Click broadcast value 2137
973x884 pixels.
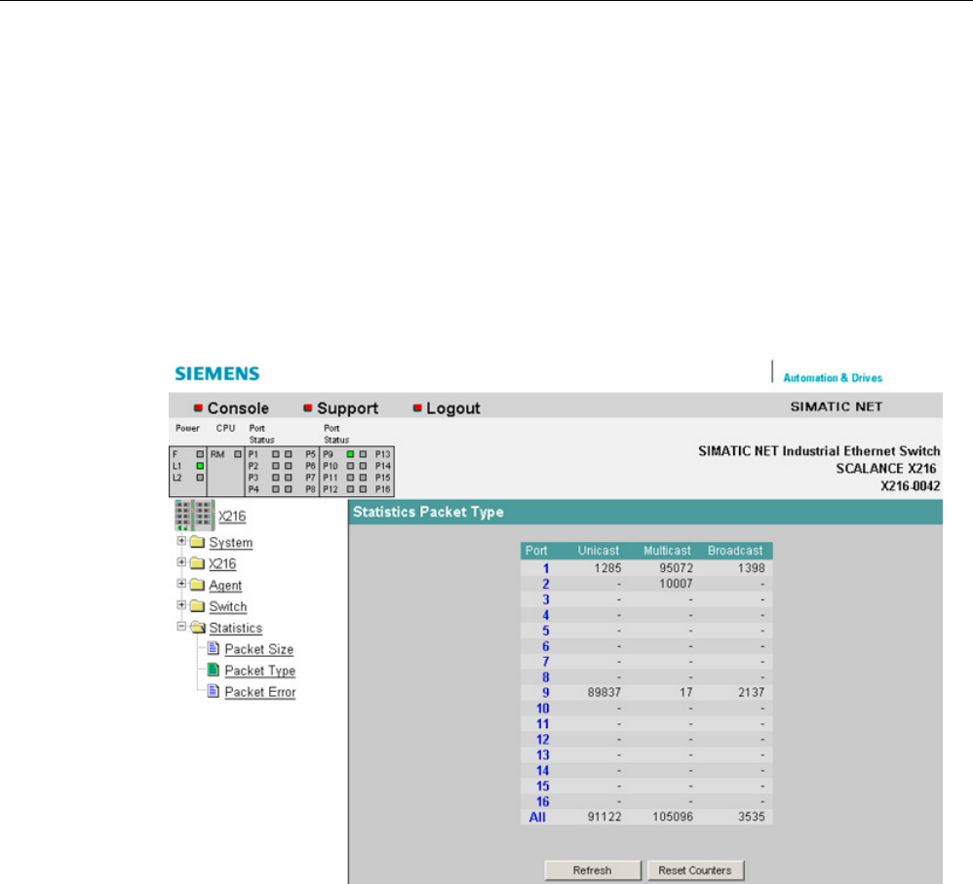click(x=752, y=692)
